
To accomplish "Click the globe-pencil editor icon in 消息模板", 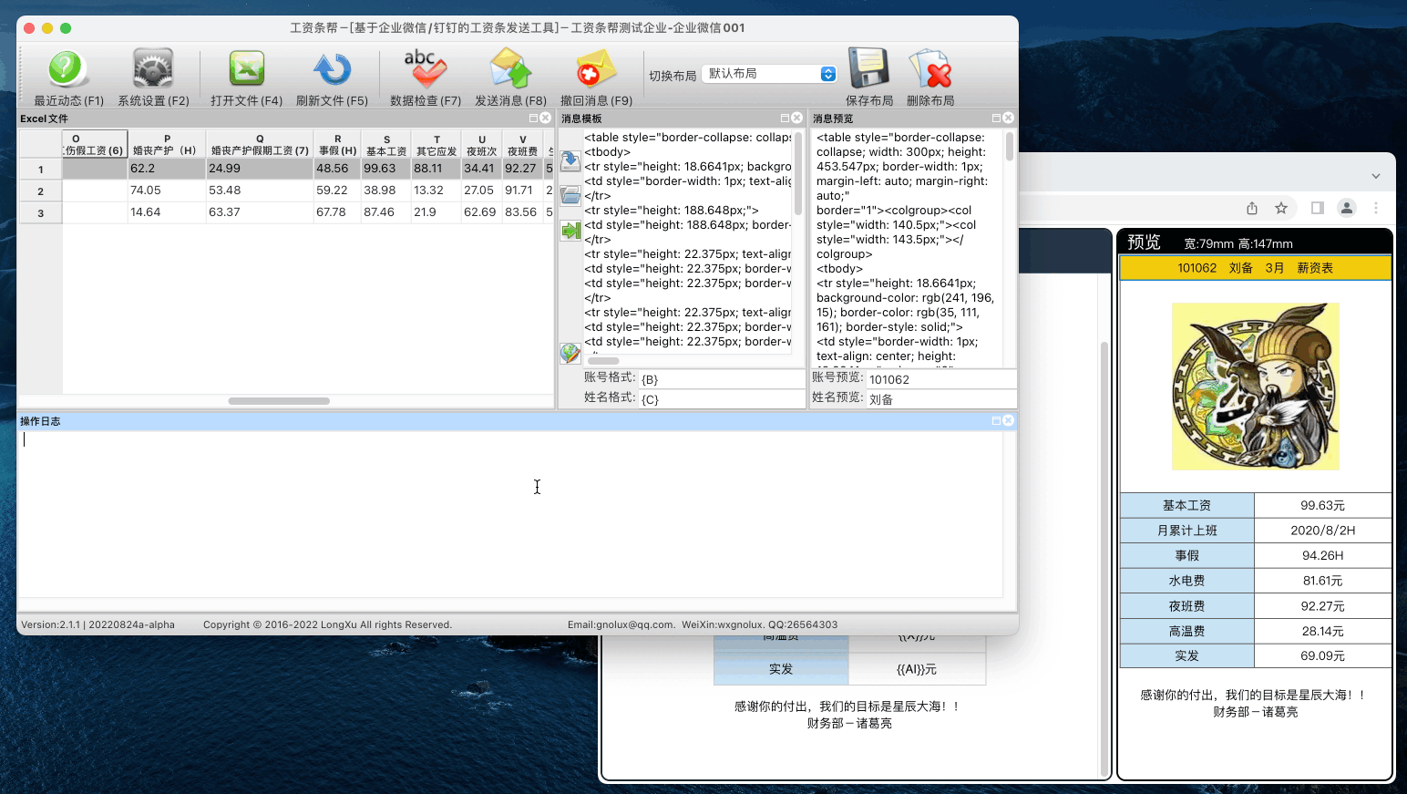I will (x=570, y=353).
